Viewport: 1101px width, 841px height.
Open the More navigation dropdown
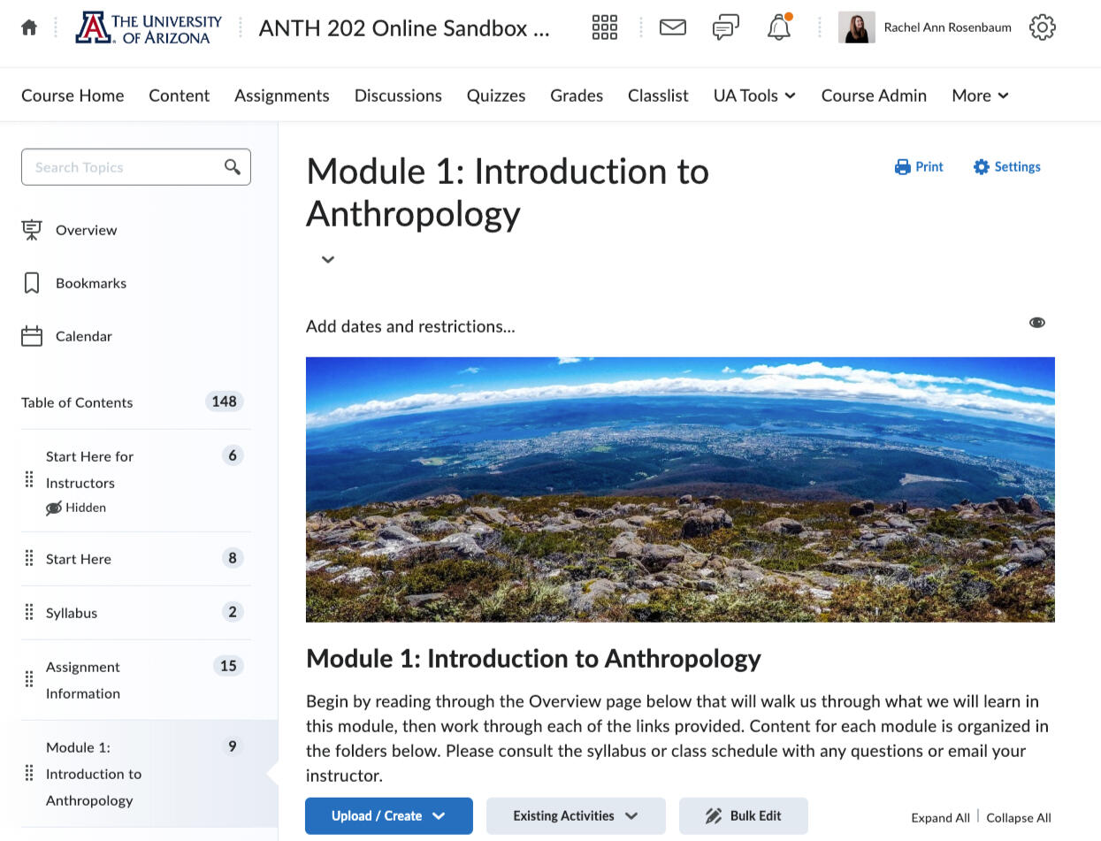pos(980,96)
